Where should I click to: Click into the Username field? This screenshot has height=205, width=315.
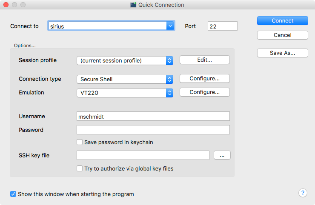[153, 116]
